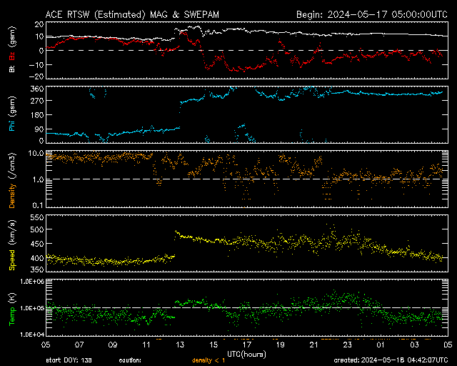Click the '1.0E+06' tick on the Temp axis

coord(32,282)
